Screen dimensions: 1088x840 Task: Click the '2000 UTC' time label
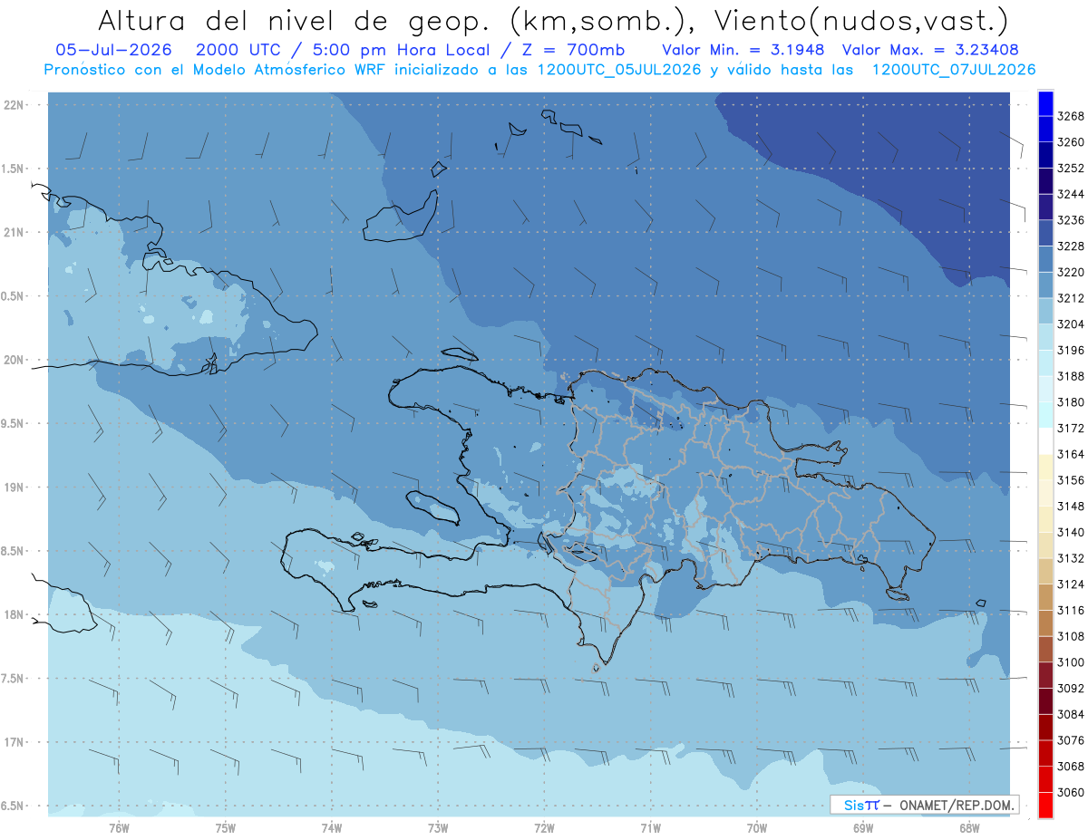tap(240, 50)
